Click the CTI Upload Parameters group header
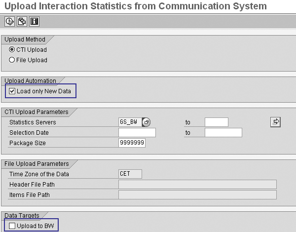Screen dimensions: 296x232 [x=36, y=112]
